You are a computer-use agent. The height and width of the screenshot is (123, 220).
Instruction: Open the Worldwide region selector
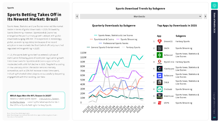pos(141,17)
